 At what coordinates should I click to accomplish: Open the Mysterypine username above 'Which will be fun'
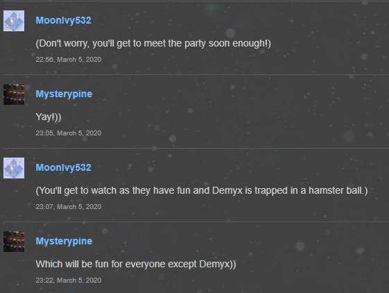(x=64, y=241)
